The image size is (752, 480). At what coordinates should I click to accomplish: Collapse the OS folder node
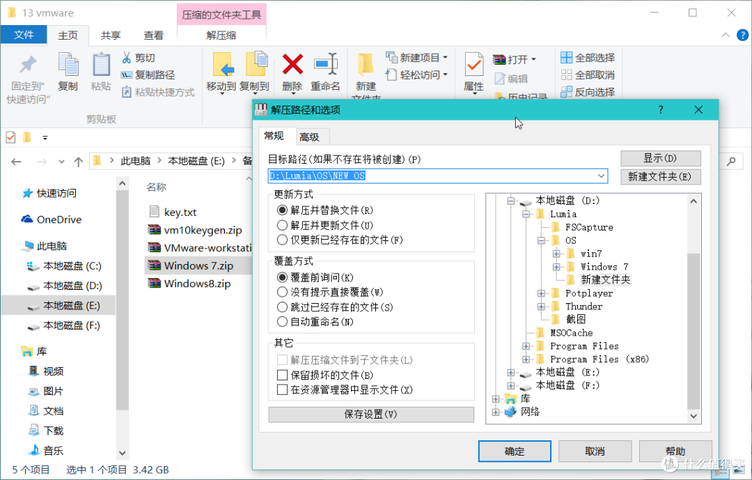542,240
